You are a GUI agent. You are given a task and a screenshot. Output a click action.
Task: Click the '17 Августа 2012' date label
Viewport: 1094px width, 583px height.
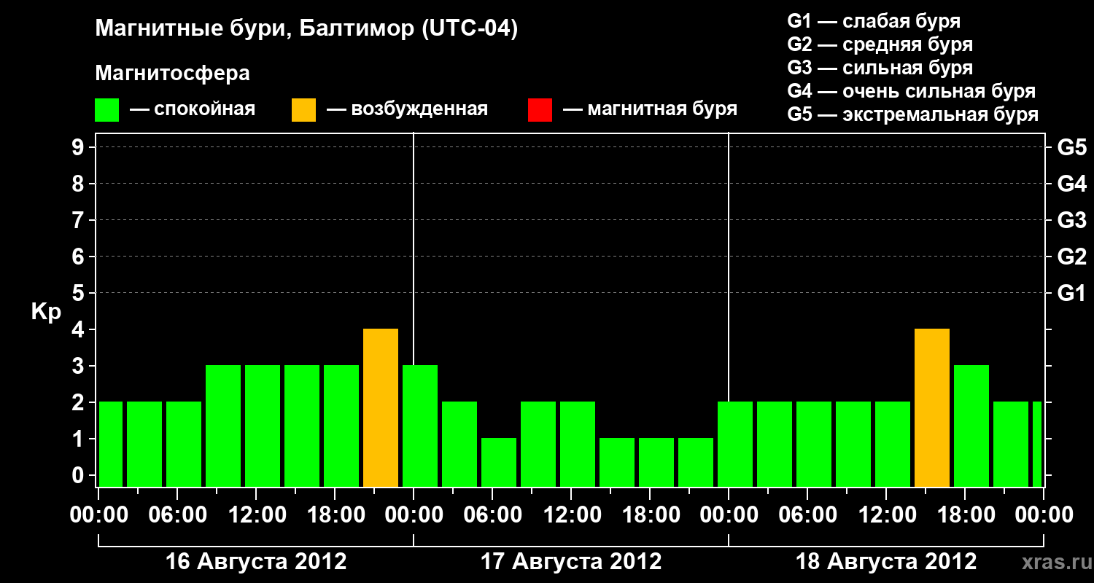click(x=571, y=562)
